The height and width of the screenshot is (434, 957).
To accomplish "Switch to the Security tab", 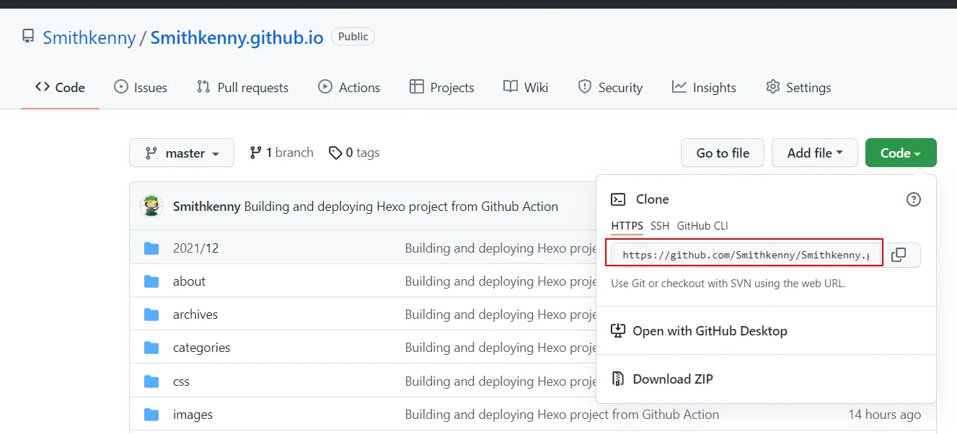I will 610,87.
